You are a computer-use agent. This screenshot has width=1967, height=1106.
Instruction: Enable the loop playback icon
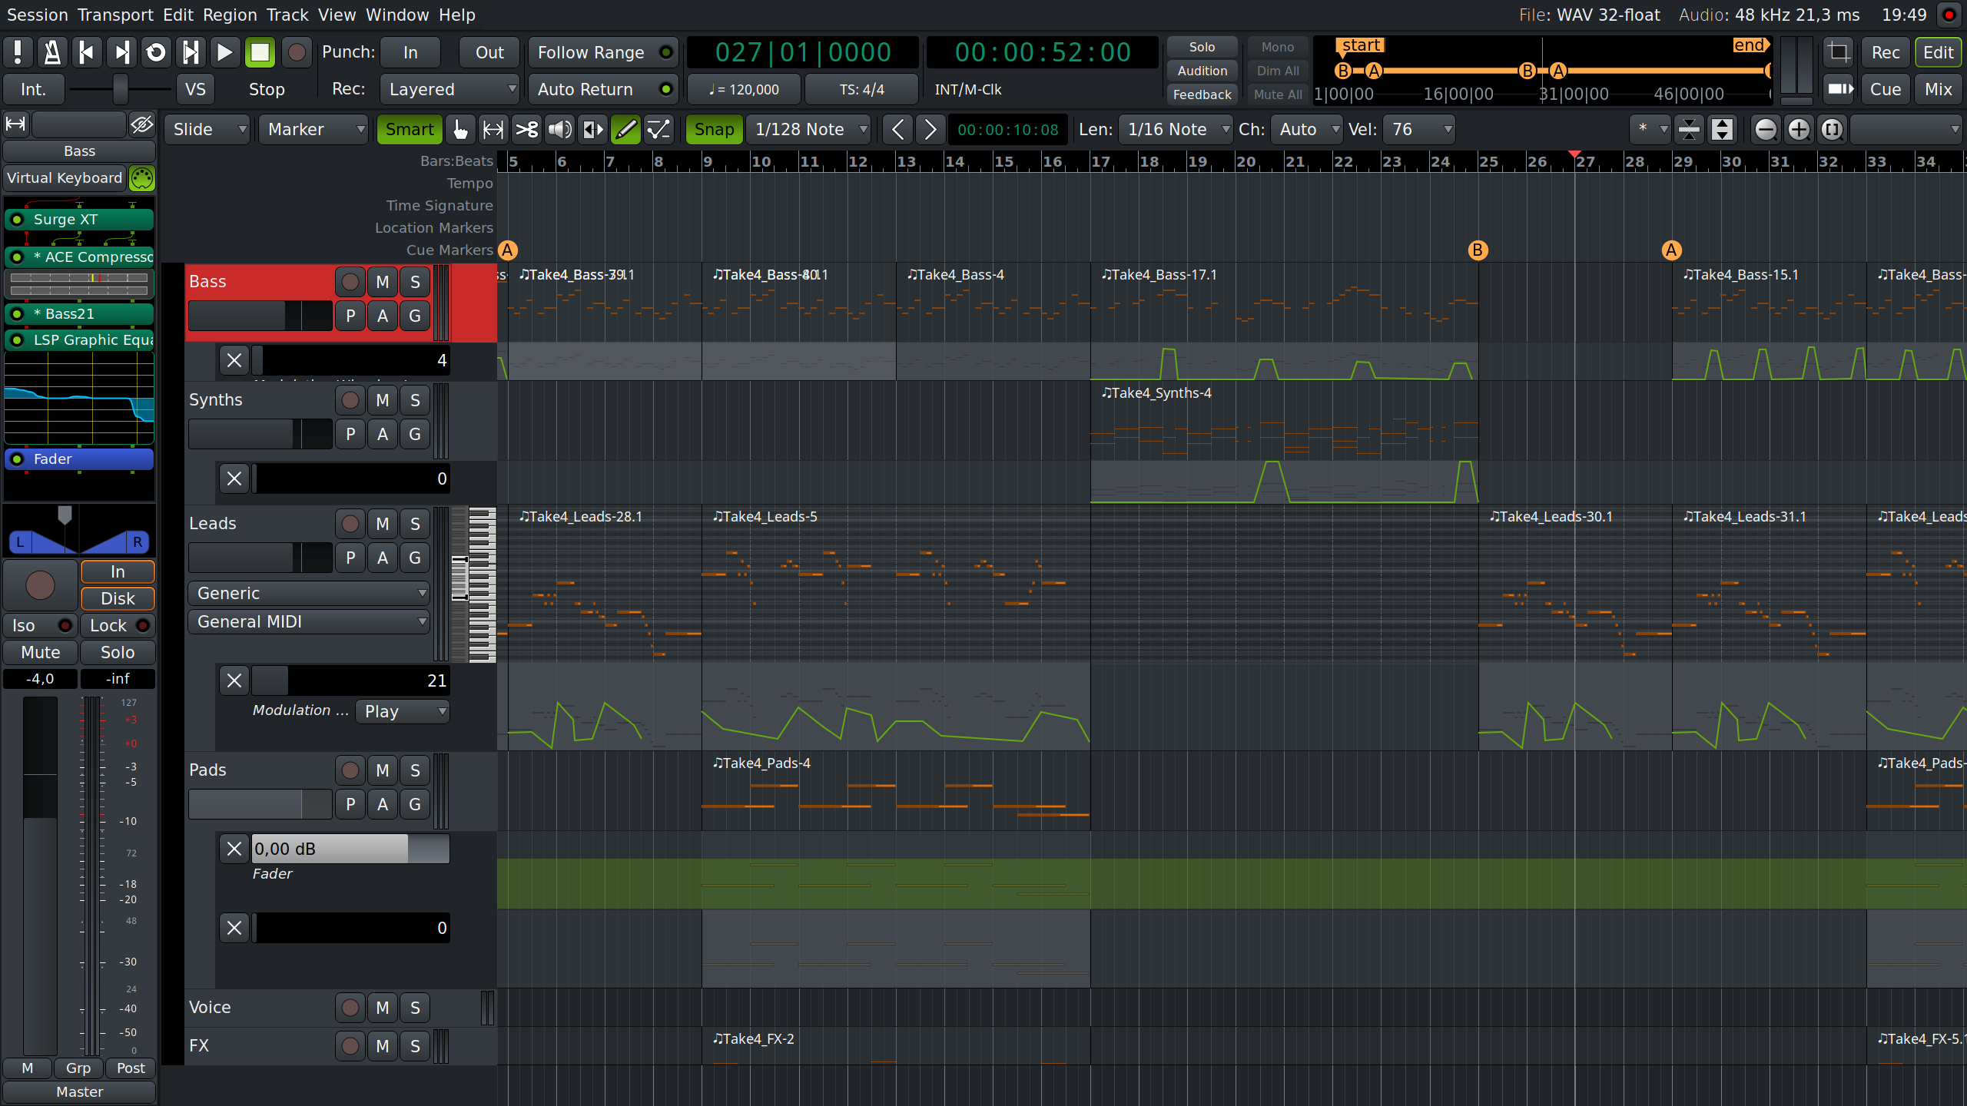click(156, 51)
